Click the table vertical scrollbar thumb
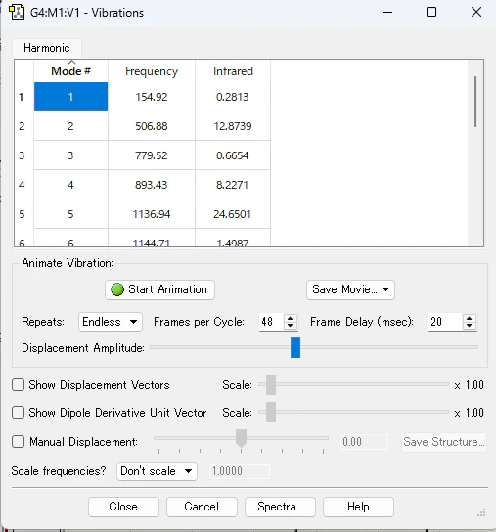This screenshot has width=496, height=532. 475,102
